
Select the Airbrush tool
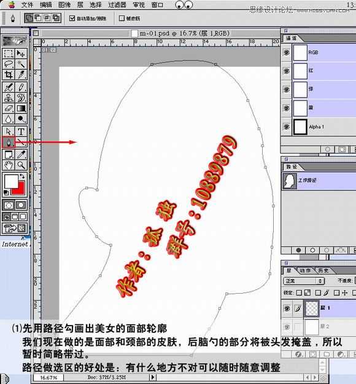click(9, 87)
